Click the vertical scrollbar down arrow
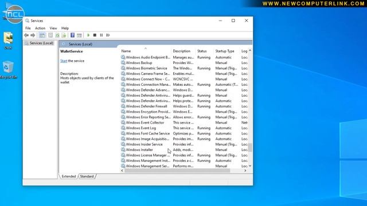This screenshot has height=206, width=367. point(250,166)
